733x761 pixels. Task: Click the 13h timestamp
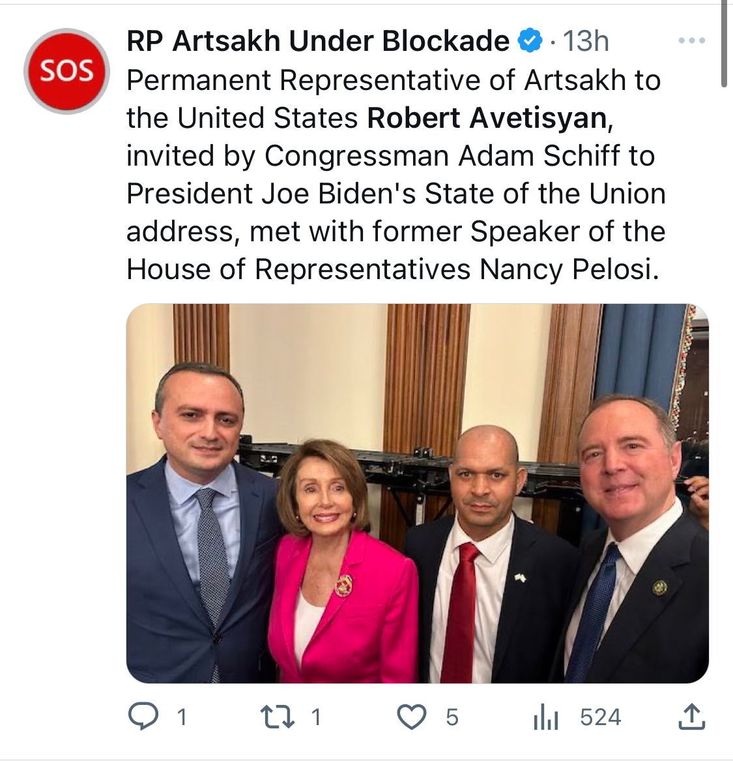click(x=586, y=41)
